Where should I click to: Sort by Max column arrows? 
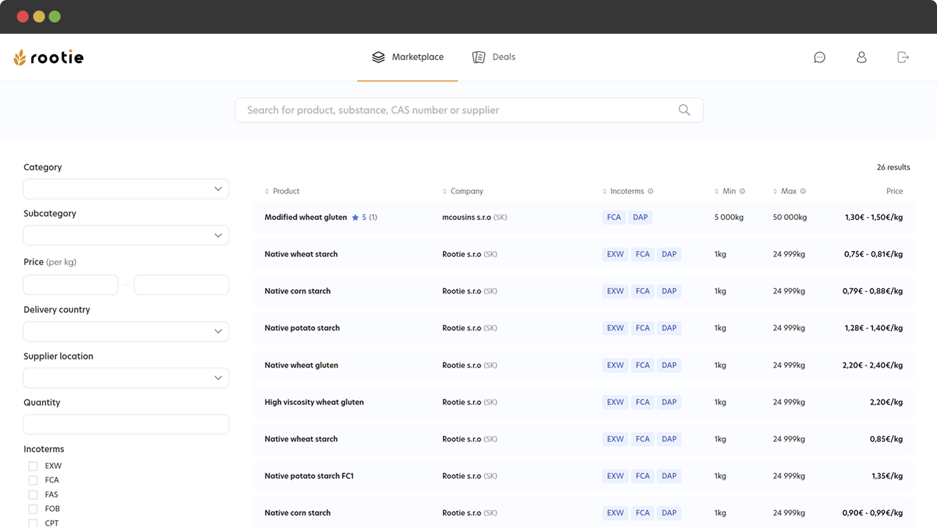[775, 191]
